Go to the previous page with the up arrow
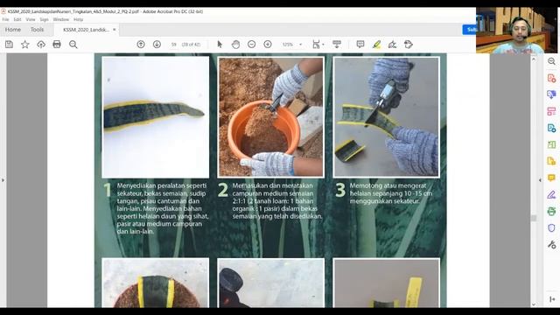The width and height of the screenshot is (560, 315). click(x=141, y=45)
